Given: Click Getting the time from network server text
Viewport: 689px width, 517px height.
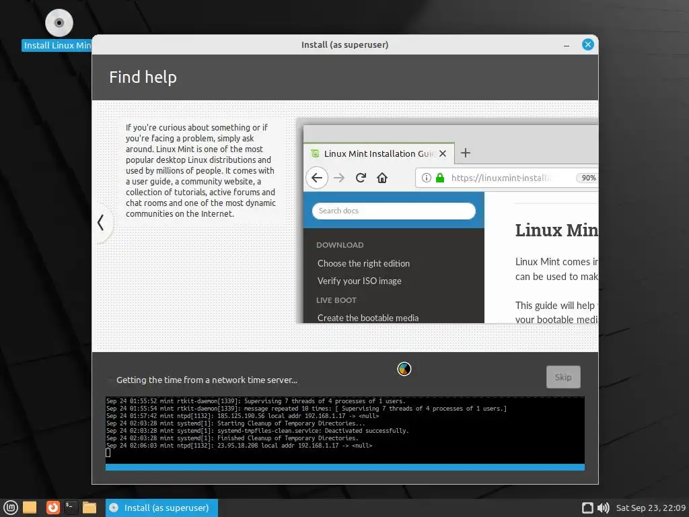Looking at the screenshot, I should [207, 380].
